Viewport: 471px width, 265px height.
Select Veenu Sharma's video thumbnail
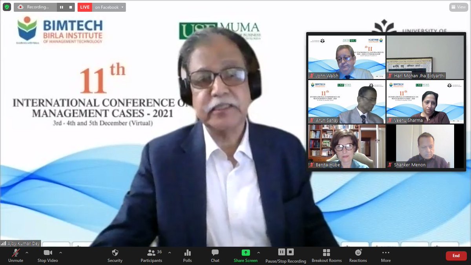point(425,102)
